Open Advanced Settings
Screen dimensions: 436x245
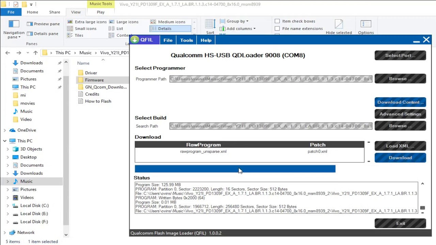400,114
